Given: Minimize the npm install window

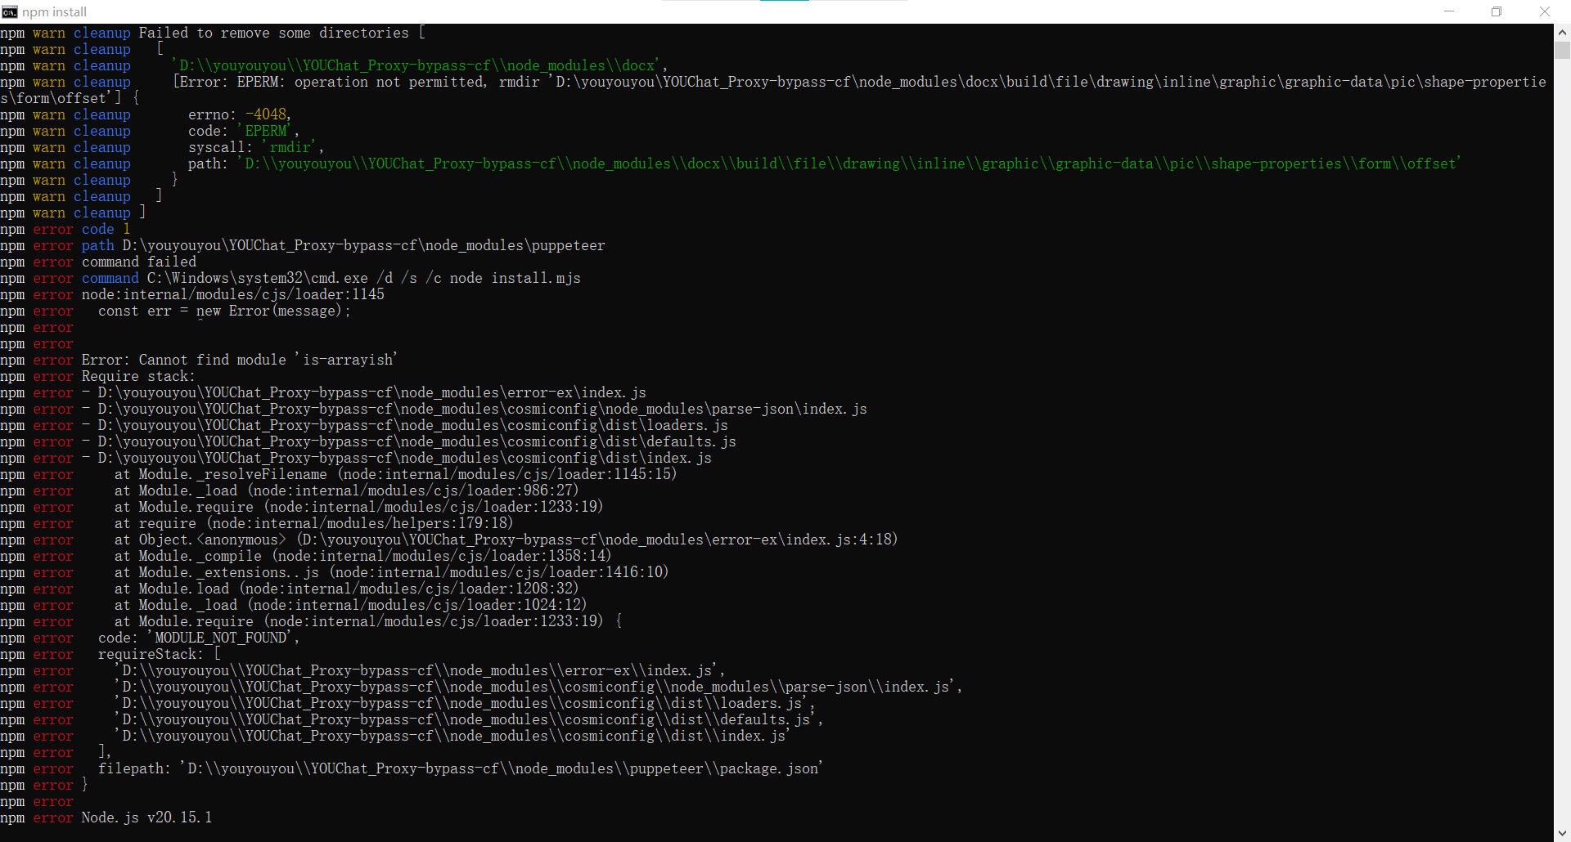Looking at the screenshot, I should pos(1449,11).
